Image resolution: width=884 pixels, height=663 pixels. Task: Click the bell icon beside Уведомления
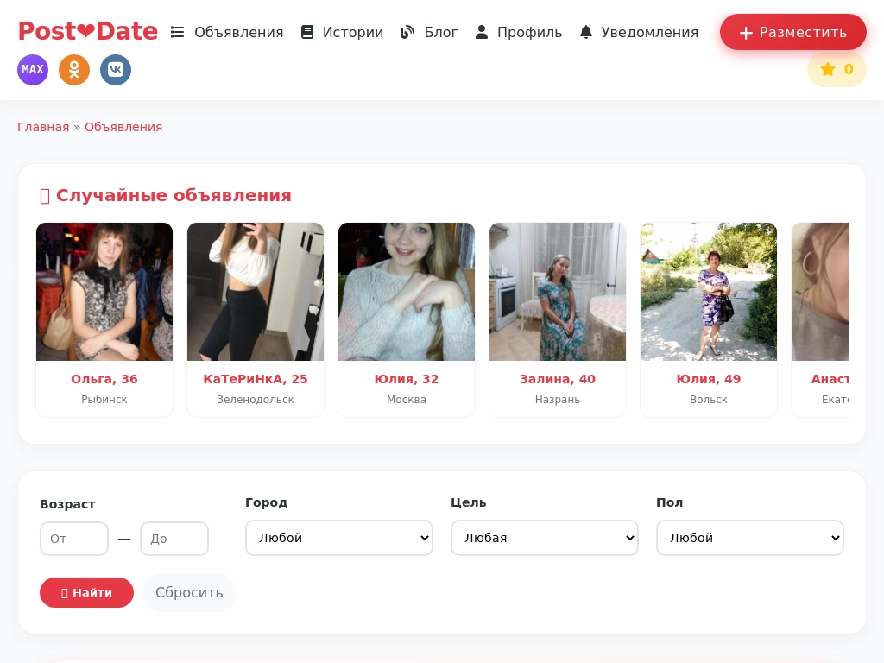586,32
